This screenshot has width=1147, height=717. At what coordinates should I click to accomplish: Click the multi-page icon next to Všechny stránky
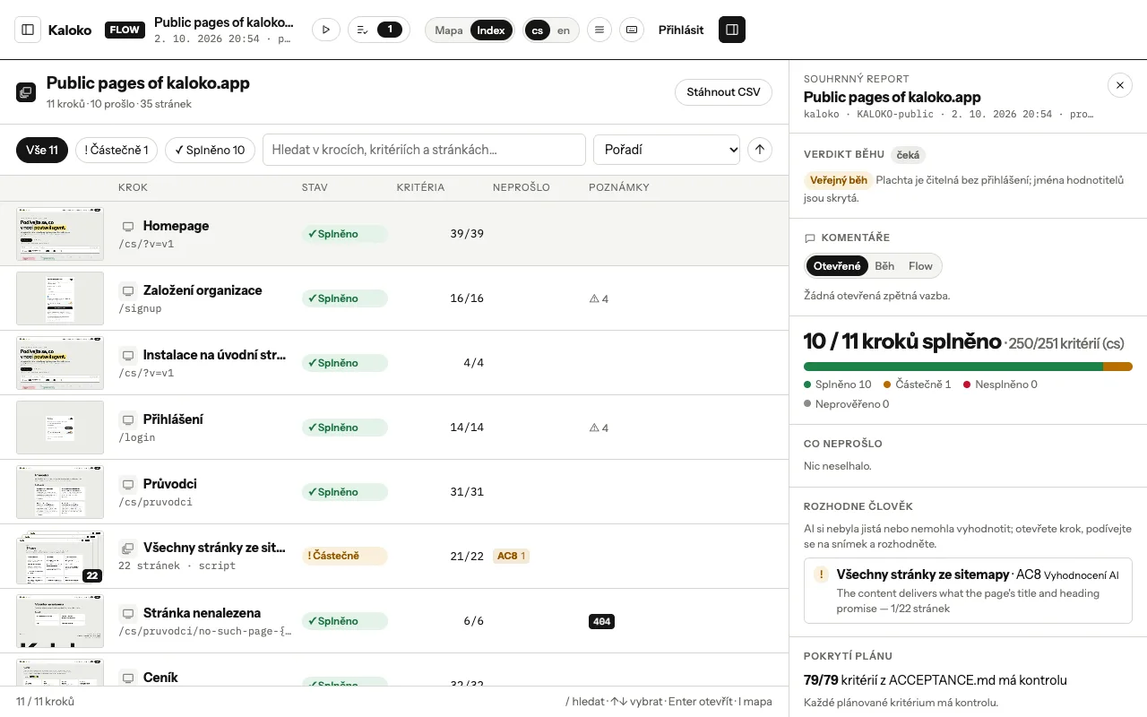tap(128, 549)
